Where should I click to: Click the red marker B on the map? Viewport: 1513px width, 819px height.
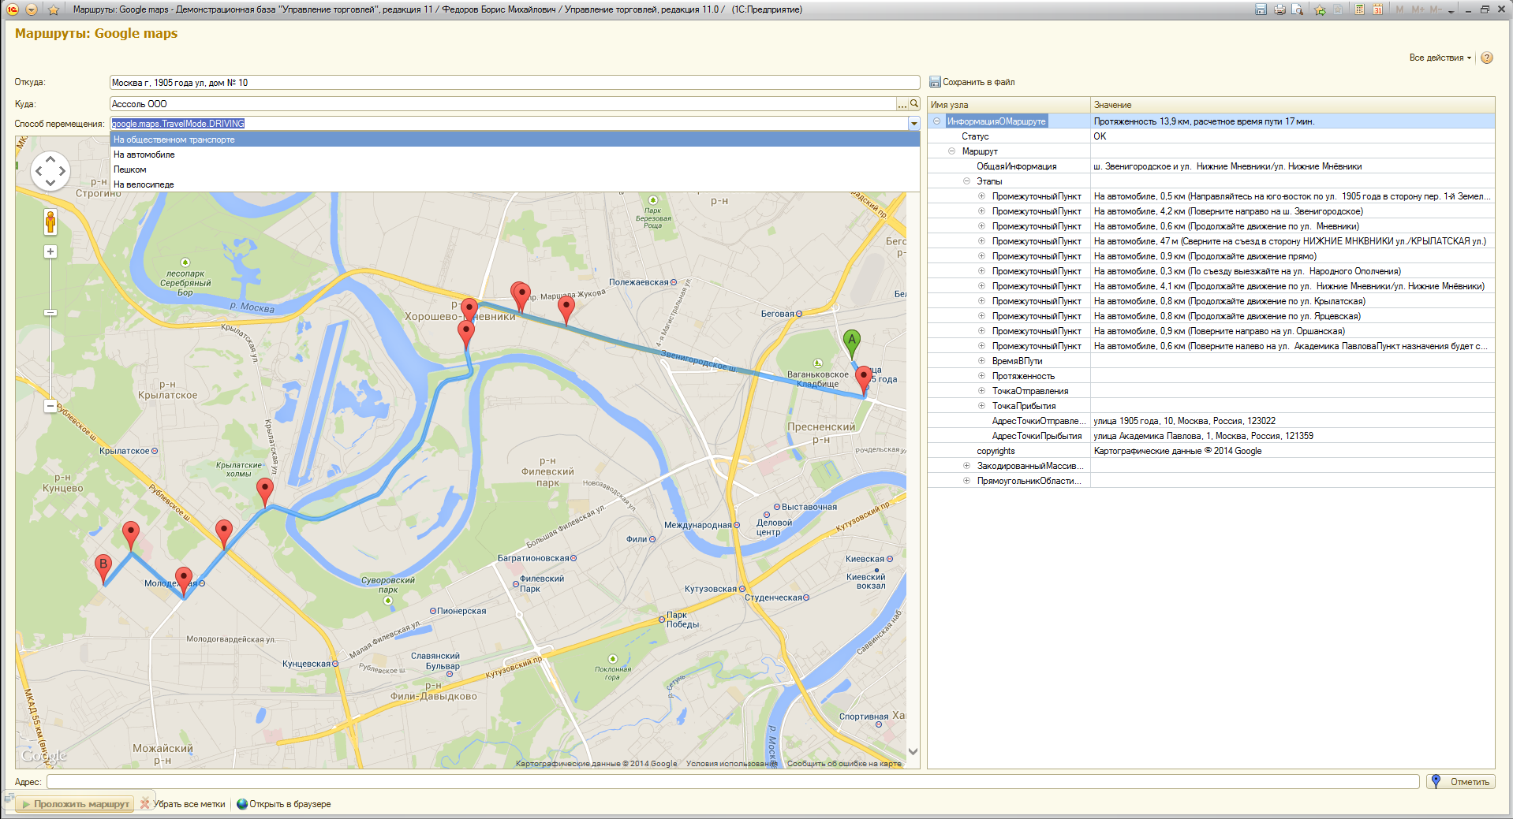[x=103, y=568]
